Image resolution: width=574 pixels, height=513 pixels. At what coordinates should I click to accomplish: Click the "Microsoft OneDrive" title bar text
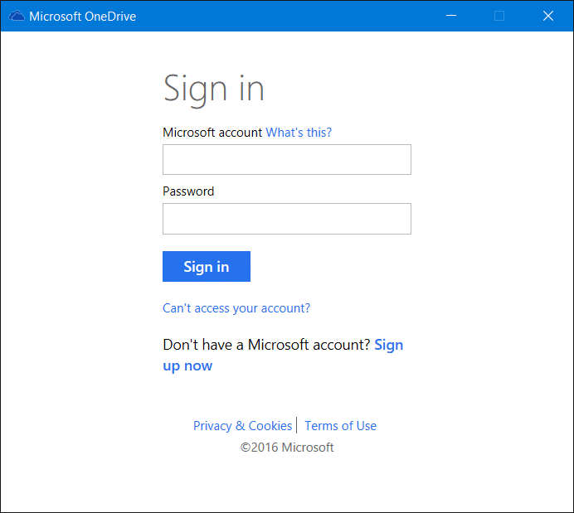(83, 17)
